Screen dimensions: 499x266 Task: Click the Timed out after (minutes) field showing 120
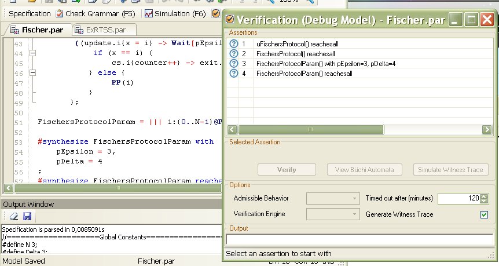459,198
